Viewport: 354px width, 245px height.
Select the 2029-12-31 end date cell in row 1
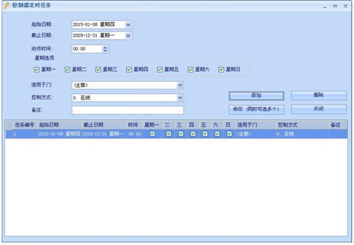104,134
